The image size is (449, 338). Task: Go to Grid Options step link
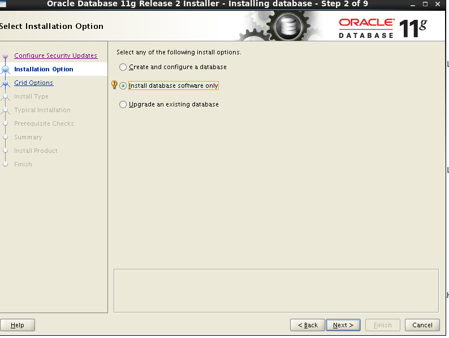click(x=34, y=83)
